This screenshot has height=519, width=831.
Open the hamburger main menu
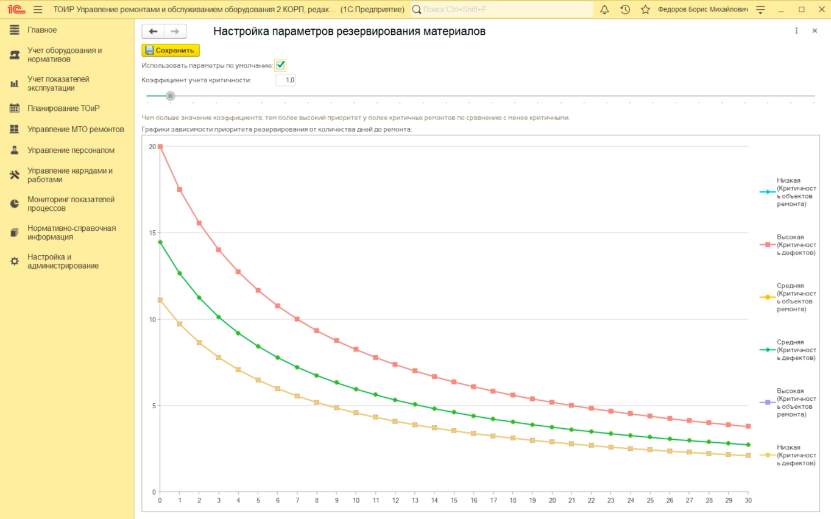(38, 10)
